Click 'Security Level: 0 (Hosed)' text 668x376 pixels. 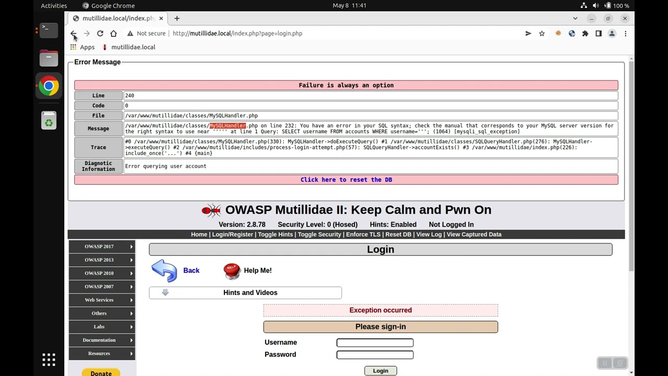317,225
